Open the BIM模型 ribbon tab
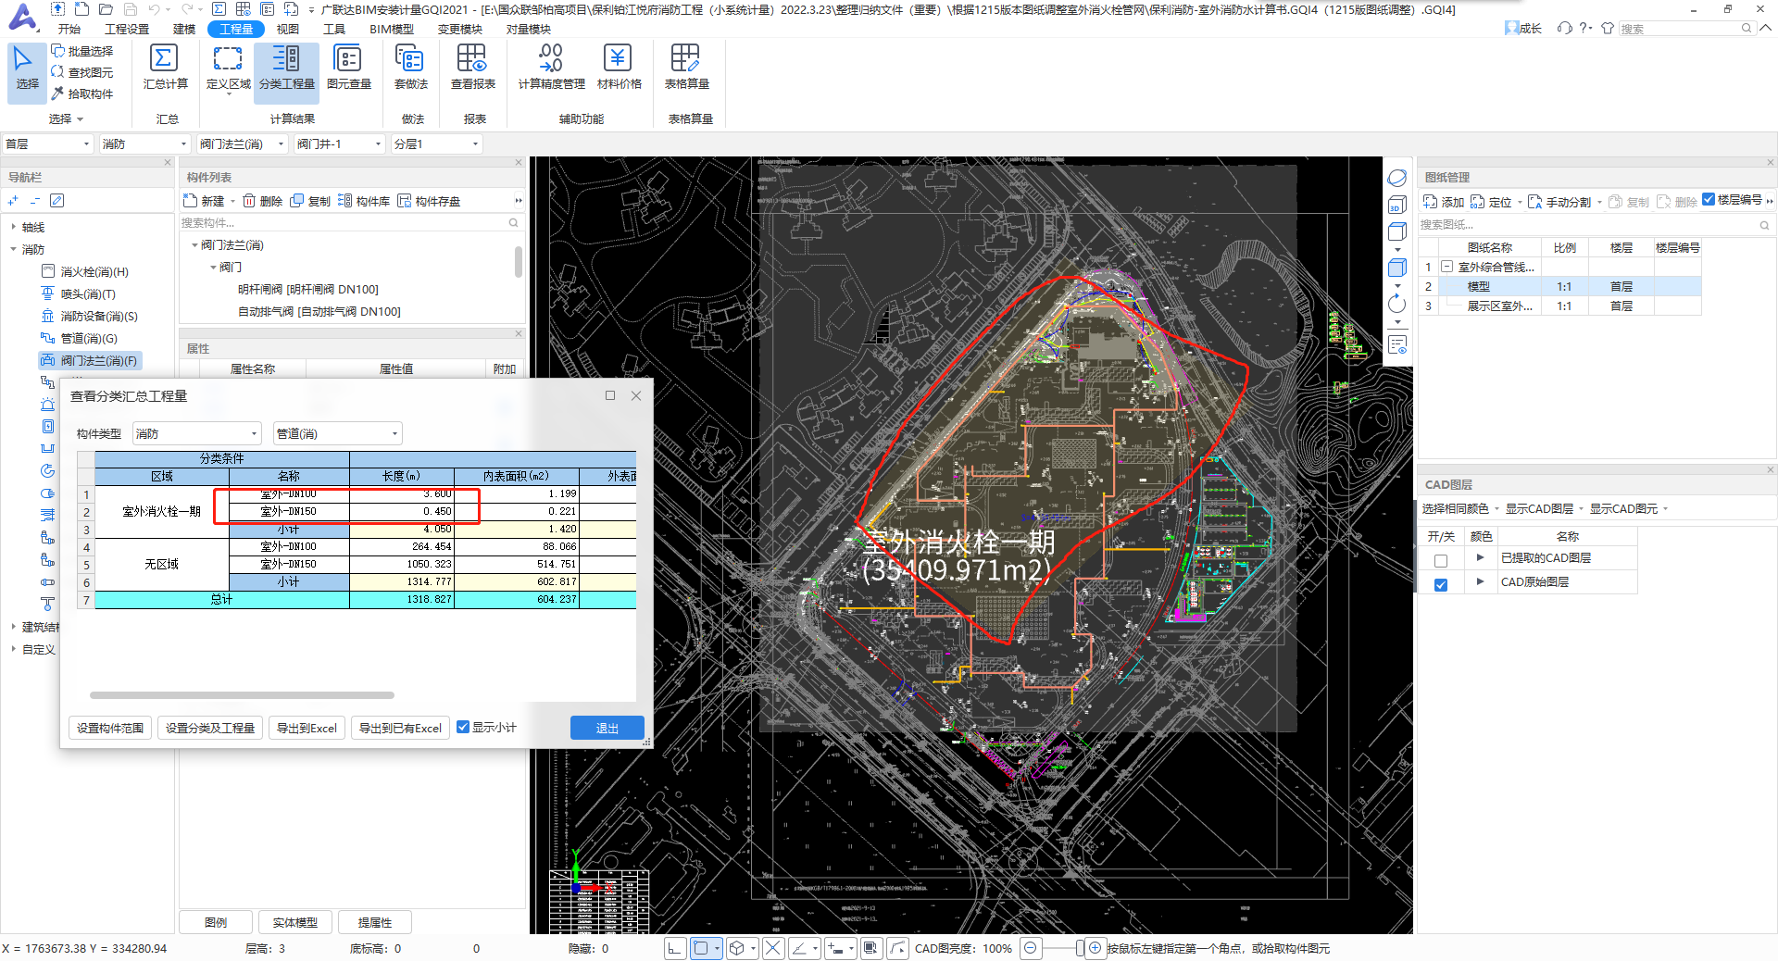This screenshot has height=961, width=1778. coord(392,29)
